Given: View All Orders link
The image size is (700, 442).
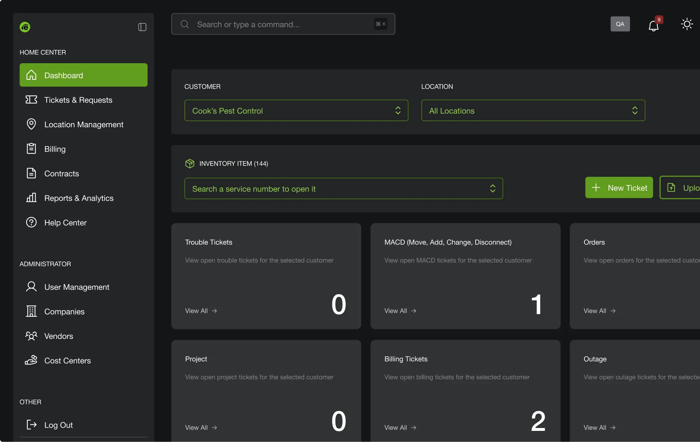Looking at the screenshot, I should coord(599,311).
